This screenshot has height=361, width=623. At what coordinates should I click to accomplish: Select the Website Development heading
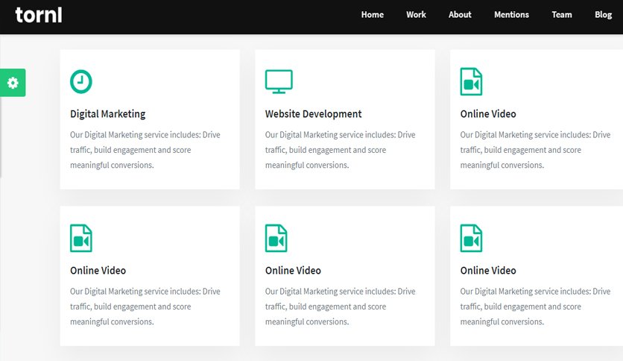click(314, 114)
